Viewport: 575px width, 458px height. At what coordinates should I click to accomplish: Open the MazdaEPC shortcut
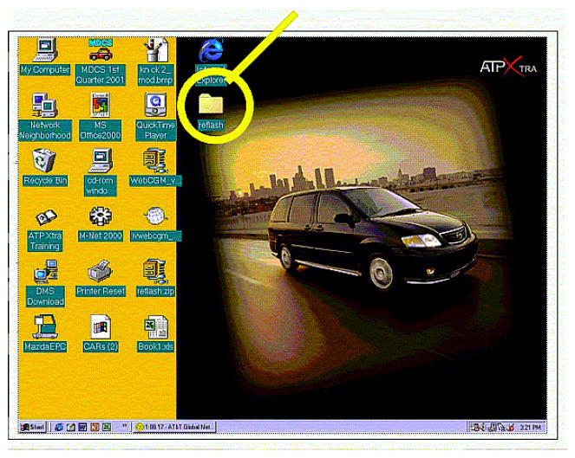tap(44, 327)
